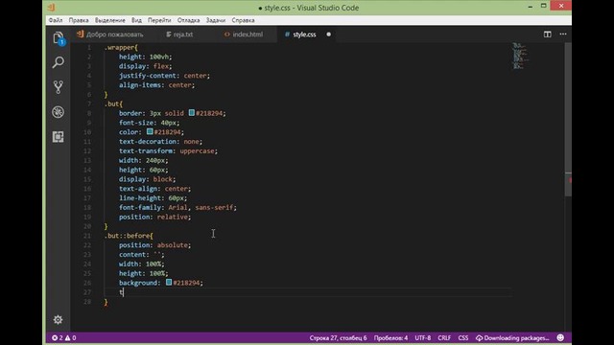Click the justify-content: center line
614x345 pixels.
(164, 76)
